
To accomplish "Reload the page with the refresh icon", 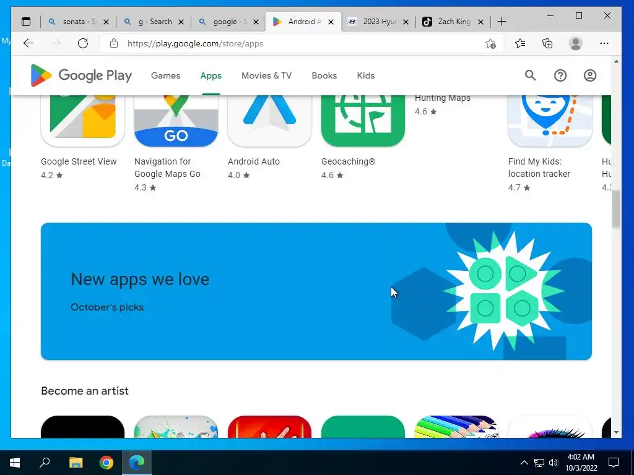I will pyautogui.click(x=83, y=43).
